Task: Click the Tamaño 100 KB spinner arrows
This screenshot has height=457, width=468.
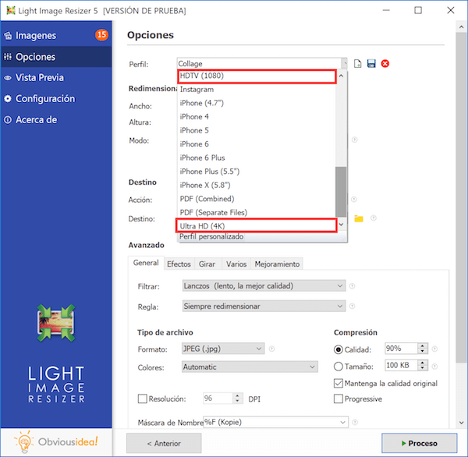Action: [422, 365]
